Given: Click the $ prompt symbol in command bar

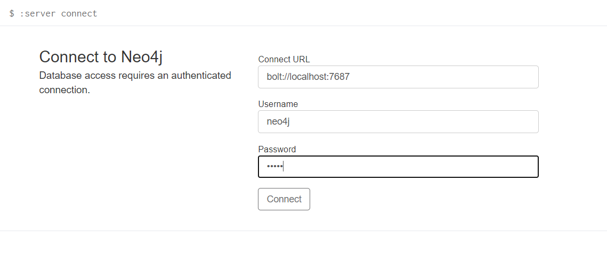Looking at the screenshot, I should point(12,13).
